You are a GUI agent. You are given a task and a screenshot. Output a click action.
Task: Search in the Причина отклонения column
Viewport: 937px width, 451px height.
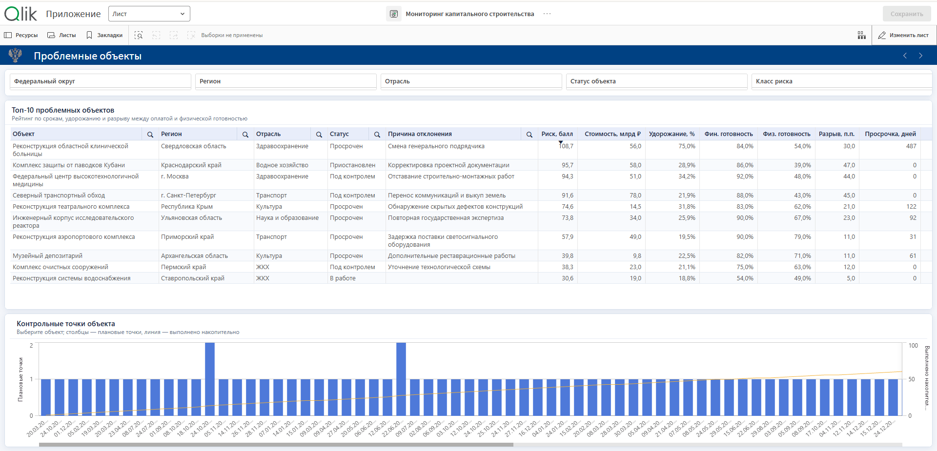tap(530, 134)
